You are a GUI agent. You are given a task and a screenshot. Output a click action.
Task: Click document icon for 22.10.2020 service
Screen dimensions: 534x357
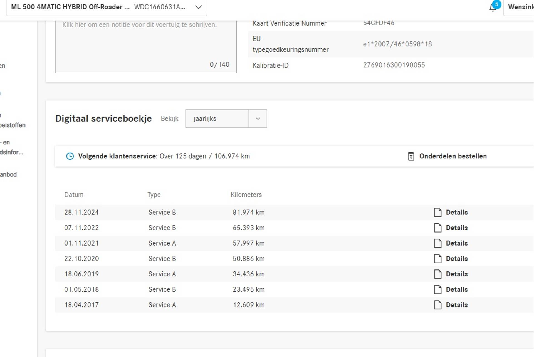pos(438,259)
